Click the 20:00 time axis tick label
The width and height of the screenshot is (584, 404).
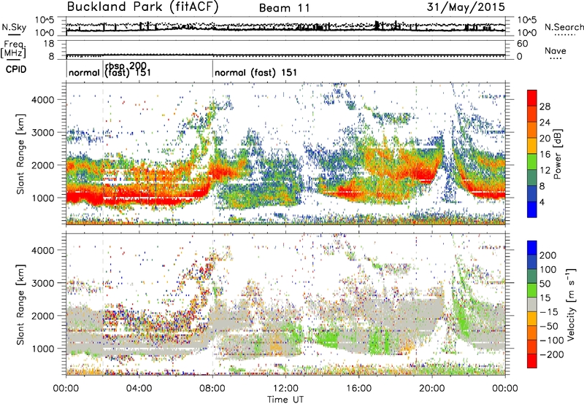431,389
